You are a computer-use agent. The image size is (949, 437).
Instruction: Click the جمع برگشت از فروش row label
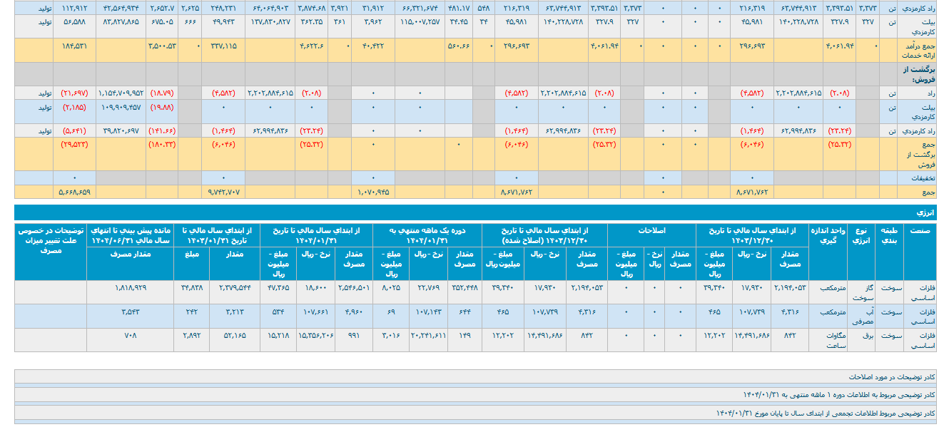point(916,153)
